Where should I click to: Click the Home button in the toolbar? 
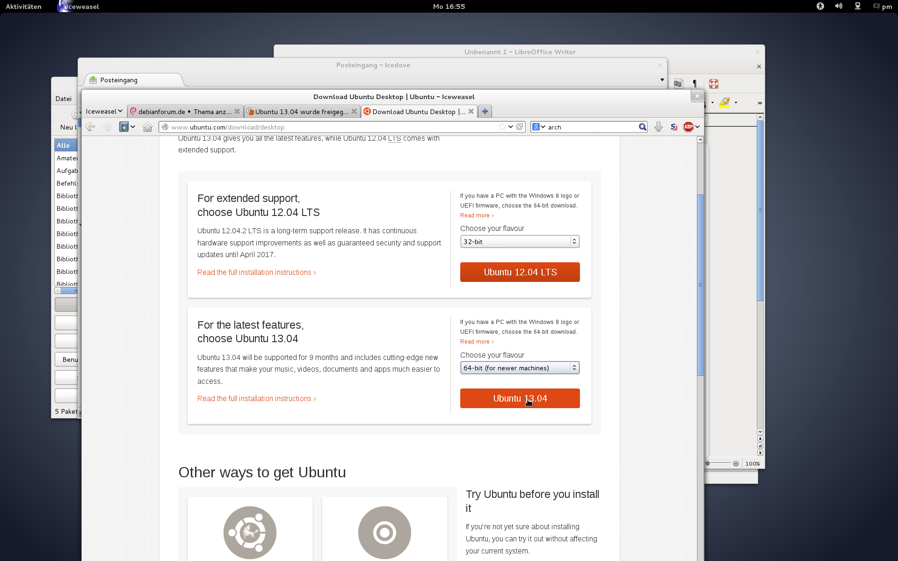click(147, 127)
